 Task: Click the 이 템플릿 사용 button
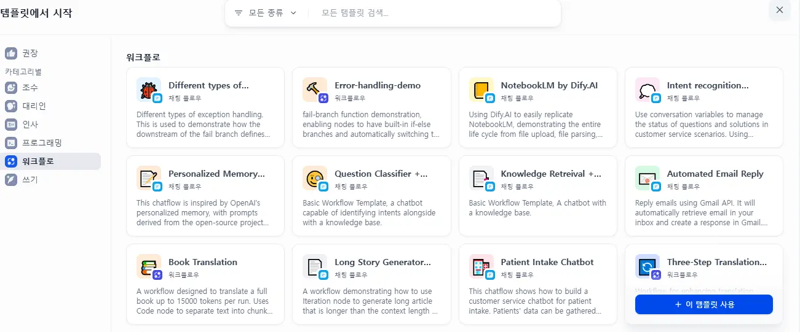pos(703,304)
